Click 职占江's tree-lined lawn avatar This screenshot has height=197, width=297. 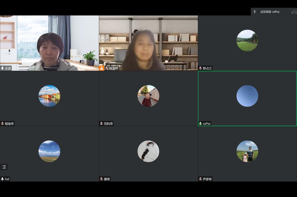pos(247,40)
